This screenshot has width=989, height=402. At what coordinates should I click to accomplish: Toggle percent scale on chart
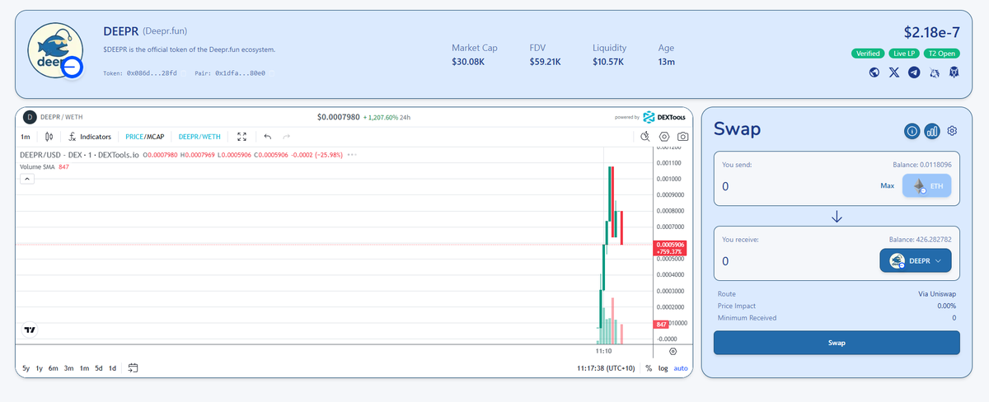coord(649,368)
